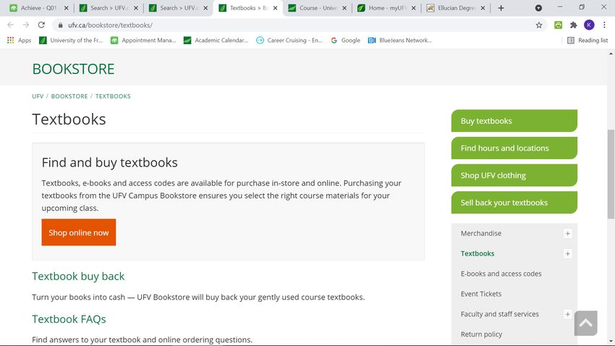
Task: Open the Textbook FAQs link
Action: tap(69, 319)
